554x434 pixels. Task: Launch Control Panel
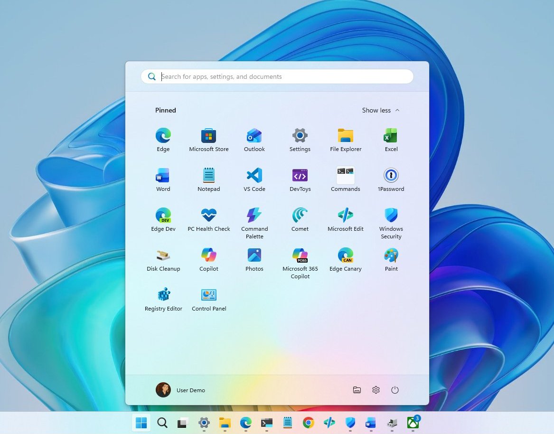[208, 295]
